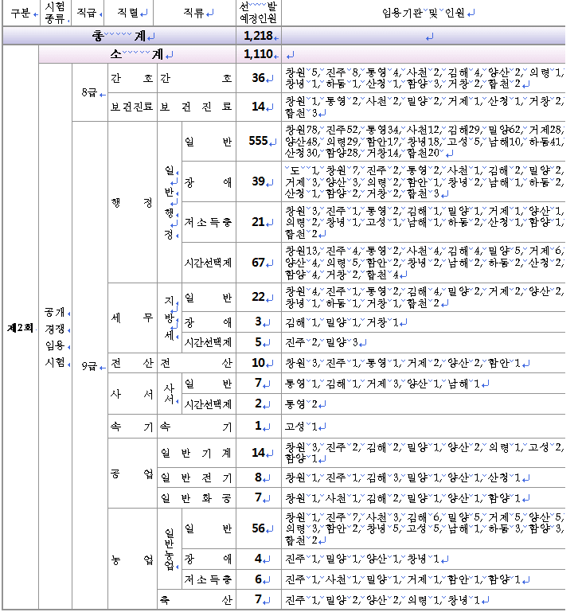Click '저소득층' under 일반행정

tap(209, 222)
